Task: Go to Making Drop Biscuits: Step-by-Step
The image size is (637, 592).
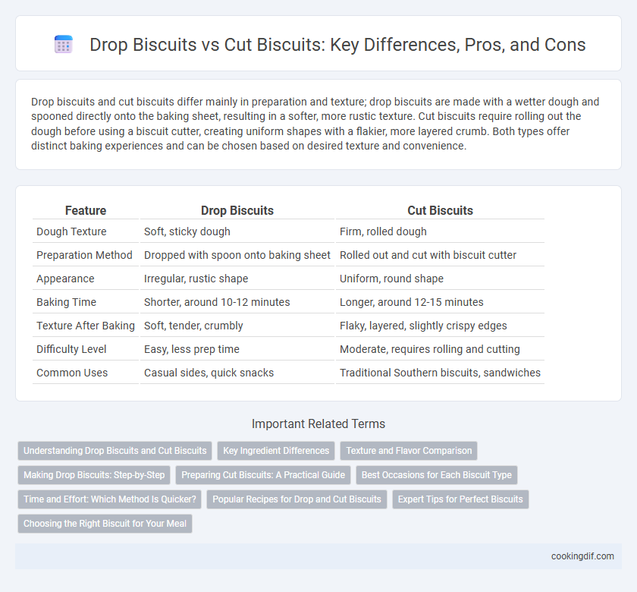Action: 94,475
